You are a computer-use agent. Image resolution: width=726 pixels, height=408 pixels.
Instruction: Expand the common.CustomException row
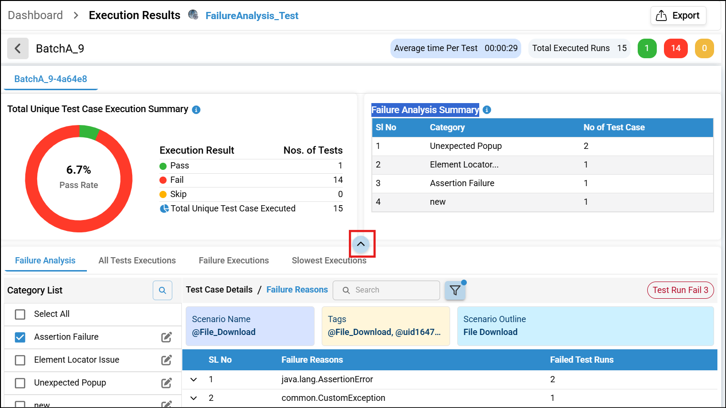tap(194, 398)
